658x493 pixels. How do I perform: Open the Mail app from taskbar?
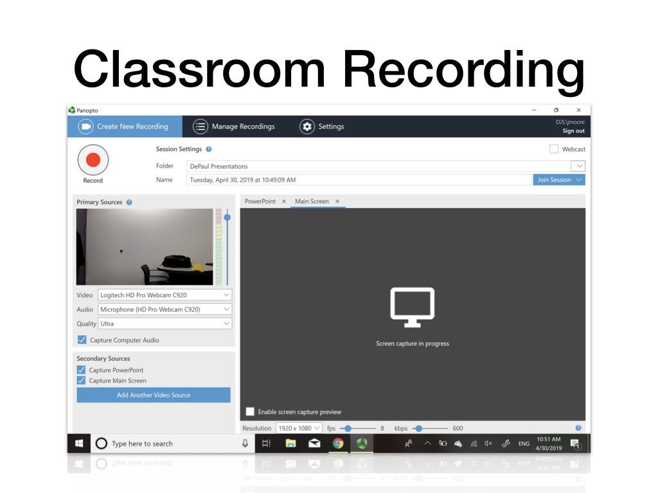pyautogui.click(x=314, y=444)
